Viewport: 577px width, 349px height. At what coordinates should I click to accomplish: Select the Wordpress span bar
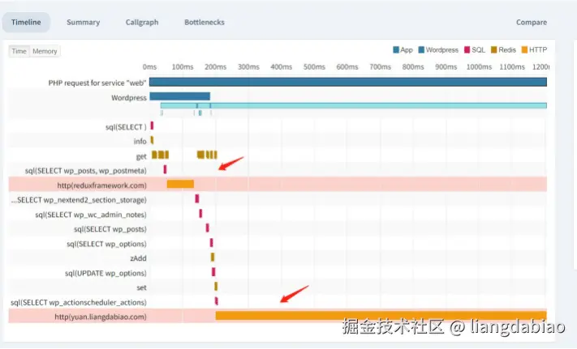click(x=180, y=96)
